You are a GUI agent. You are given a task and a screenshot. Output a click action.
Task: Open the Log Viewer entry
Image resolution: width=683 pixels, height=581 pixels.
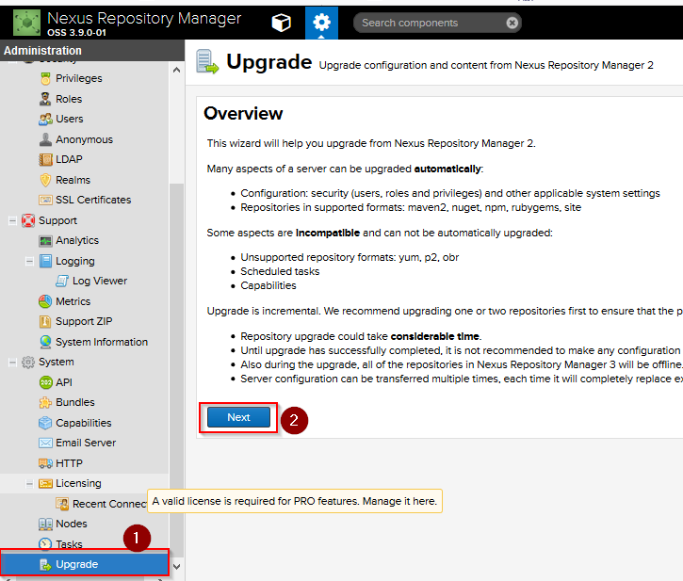click(x=99, y=281)
